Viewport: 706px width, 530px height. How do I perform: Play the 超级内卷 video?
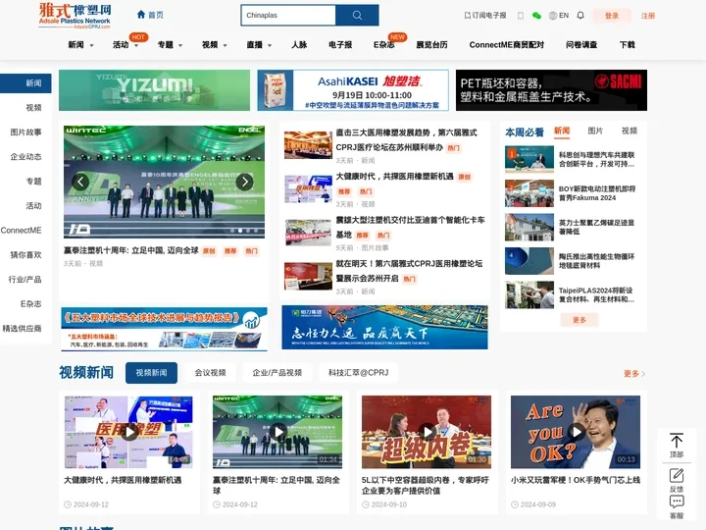[427, 432]
